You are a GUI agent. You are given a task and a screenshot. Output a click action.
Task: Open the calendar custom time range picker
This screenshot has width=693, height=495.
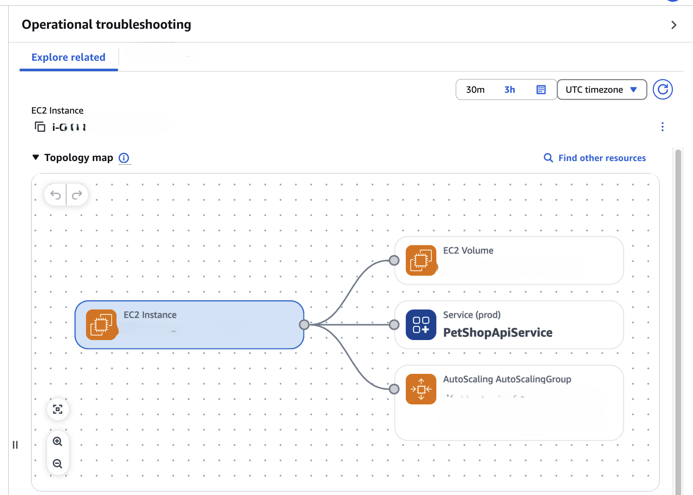(541, 90)
